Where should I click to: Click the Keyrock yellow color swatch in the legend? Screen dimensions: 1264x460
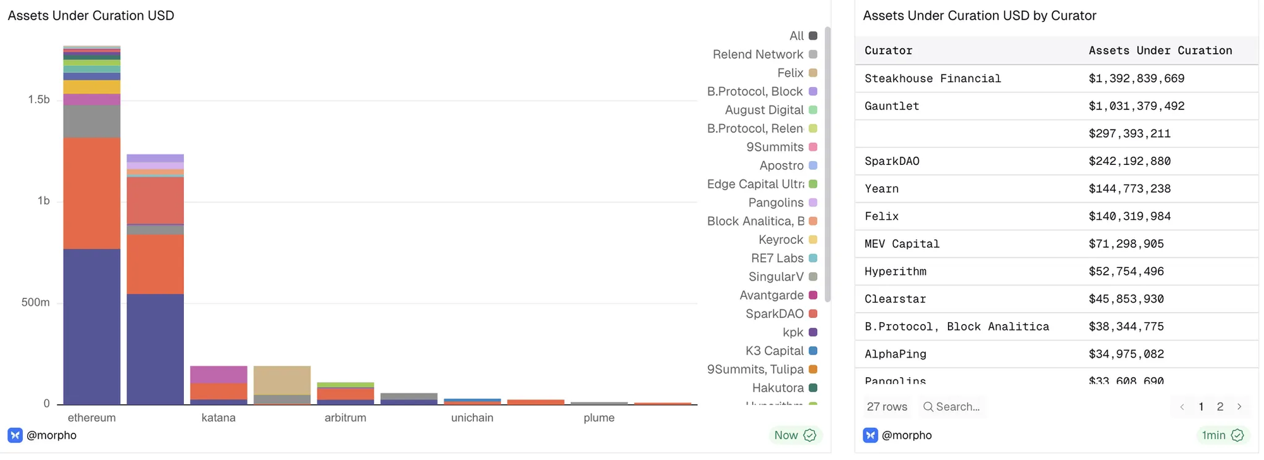813,240
